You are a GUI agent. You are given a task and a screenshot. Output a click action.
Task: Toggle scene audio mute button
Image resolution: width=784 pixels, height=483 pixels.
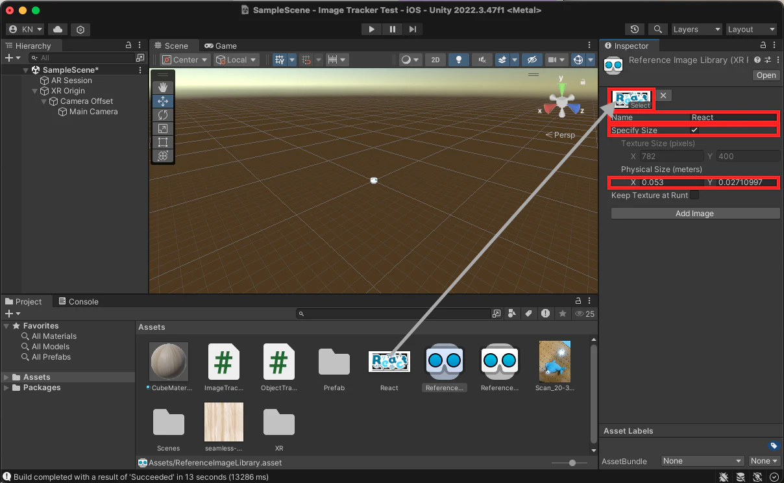482,60
